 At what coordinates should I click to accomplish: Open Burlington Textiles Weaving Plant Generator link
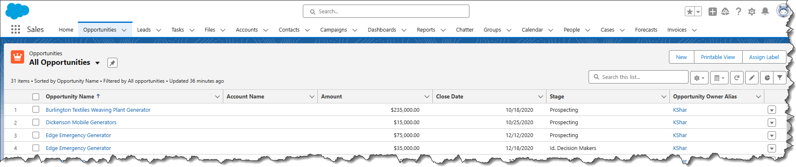98,110
